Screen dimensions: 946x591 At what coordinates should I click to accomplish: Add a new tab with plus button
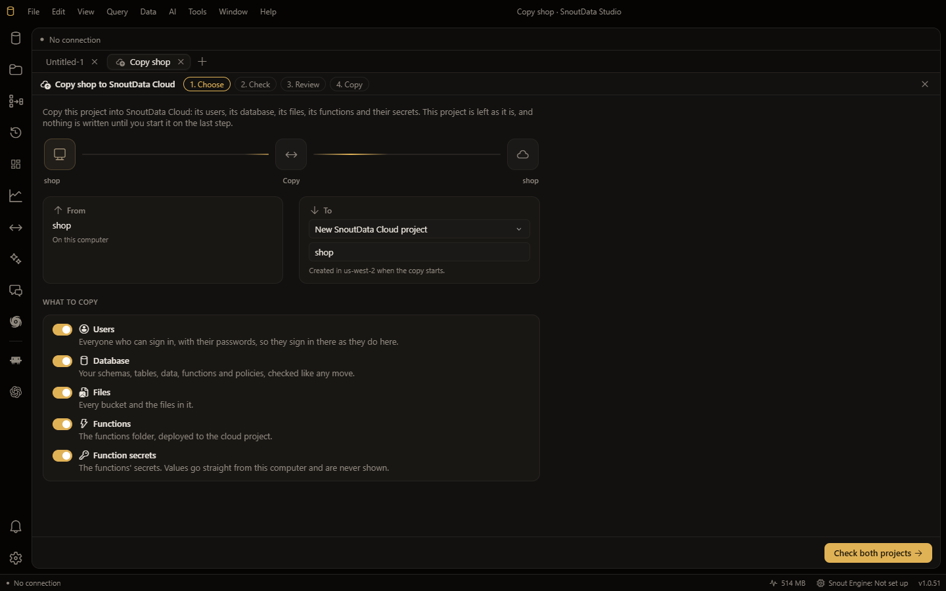click(x=202, y=62)
